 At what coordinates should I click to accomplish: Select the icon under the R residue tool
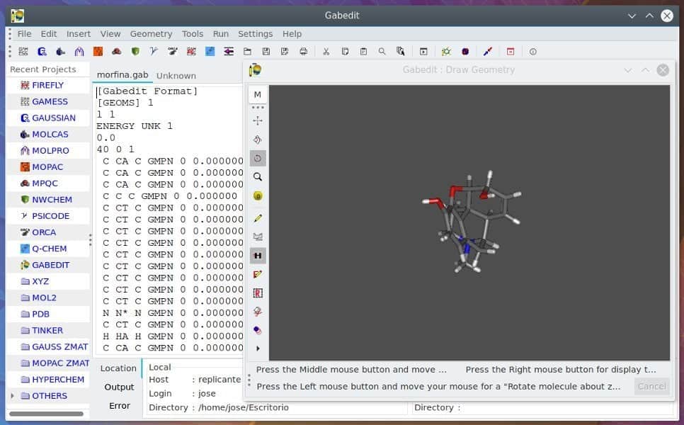point(257,312)
